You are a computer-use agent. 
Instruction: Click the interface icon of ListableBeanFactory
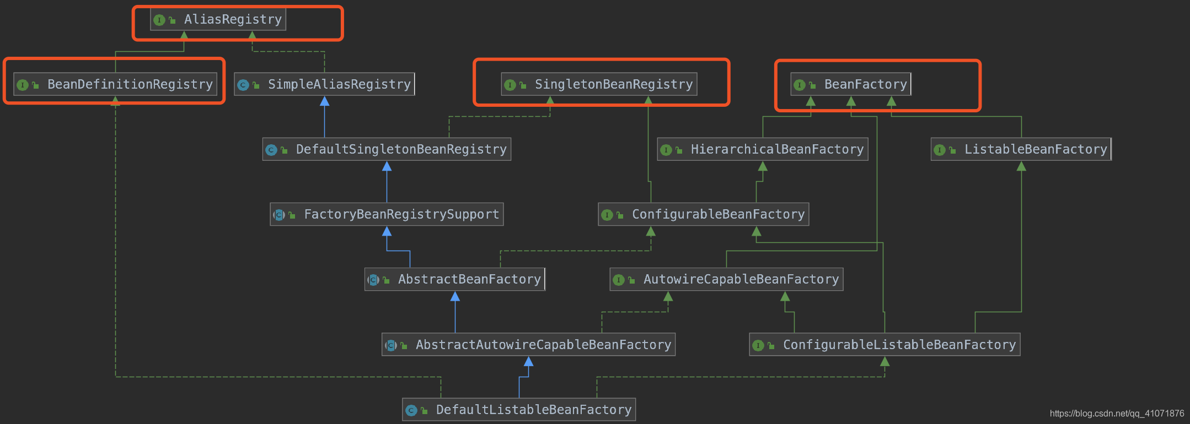pos(940,150)
